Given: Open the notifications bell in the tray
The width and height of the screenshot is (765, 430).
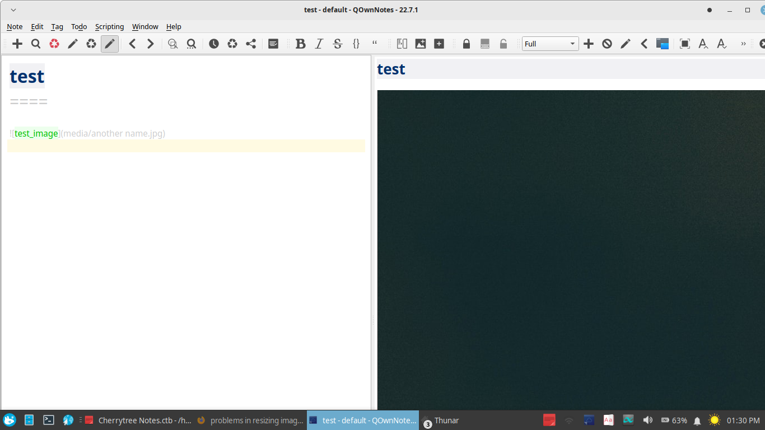Looking at the screenshot, I should [x=697, y=420].
